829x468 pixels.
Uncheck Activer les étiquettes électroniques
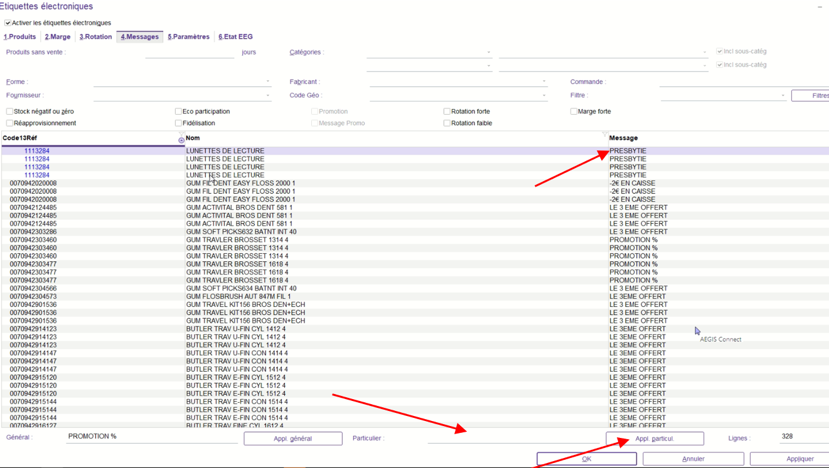tap(8, 23)
